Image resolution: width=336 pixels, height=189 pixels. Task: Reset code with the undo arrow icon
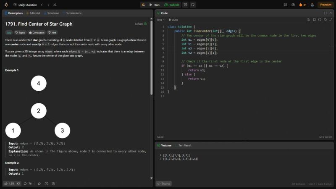click(325, 19)
